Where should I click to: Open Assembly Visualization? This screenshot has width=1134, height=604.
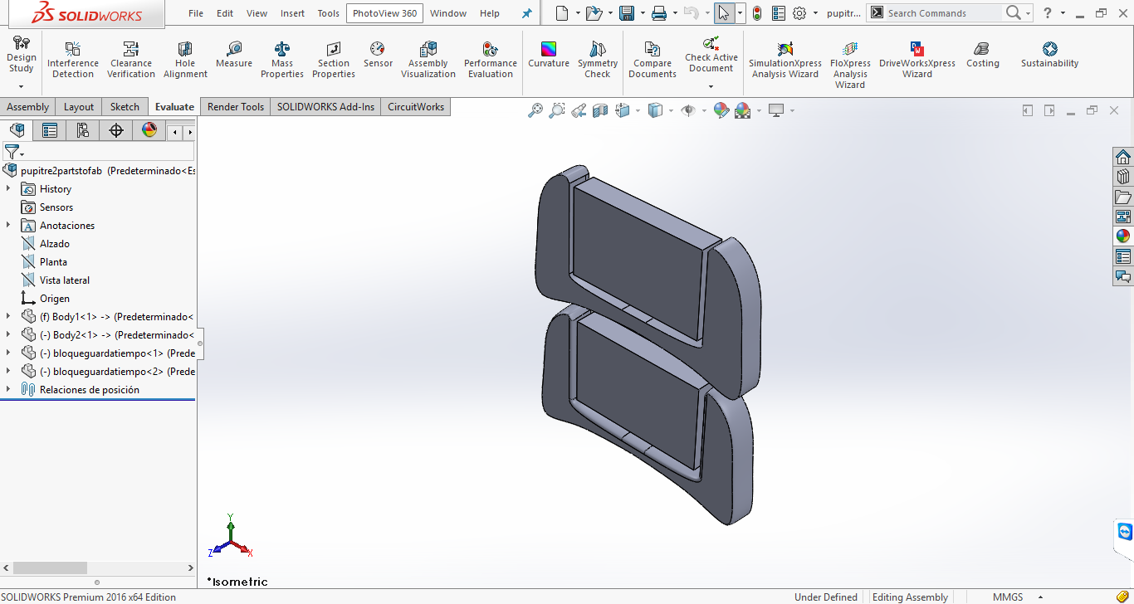428,60
